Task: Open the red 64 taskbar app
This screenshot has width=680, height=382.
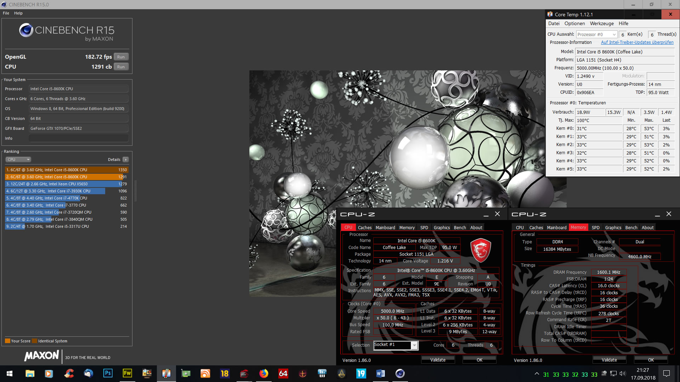Action: [x=283, y=374]
